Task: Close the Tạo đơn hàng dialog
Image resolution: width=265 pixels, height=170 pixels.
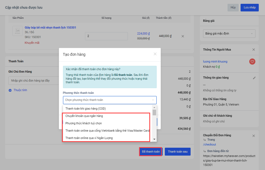Action: [155, 54]
